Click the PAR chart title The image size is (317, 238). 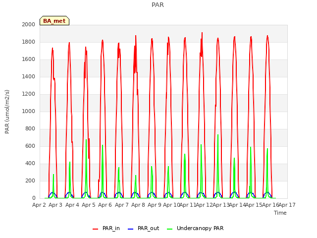158,4
